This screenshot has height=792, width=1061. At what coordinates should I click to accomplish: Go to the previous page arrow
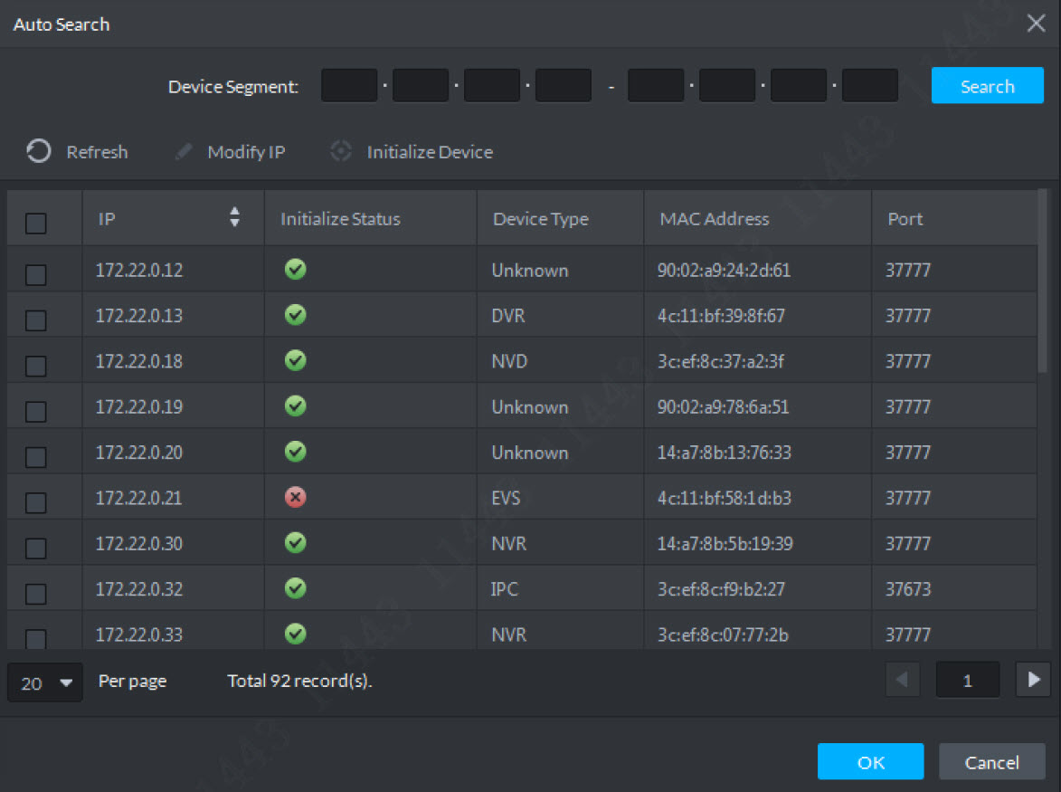coord(902,680)
